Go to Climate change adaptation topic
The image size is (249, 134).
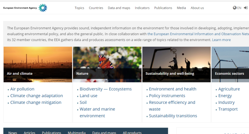(x=37, y=96)
